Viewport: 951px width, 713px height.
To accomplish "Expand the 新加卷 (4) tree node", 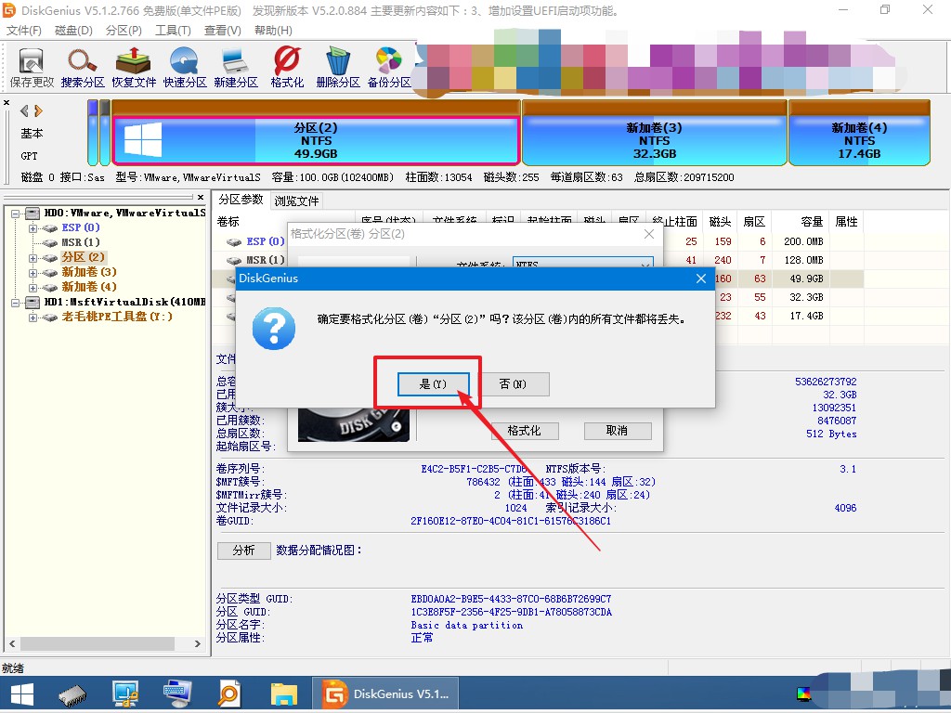I will pos(33,288).
